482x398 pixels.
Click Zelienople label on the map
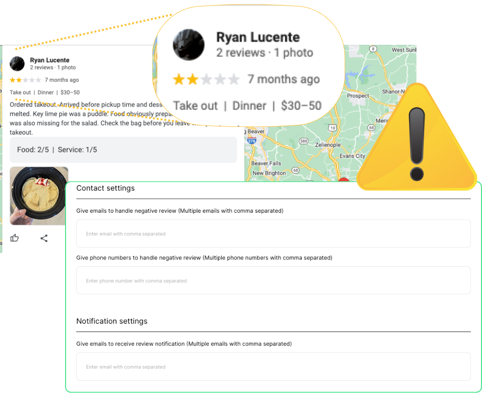tap(328, 145)
